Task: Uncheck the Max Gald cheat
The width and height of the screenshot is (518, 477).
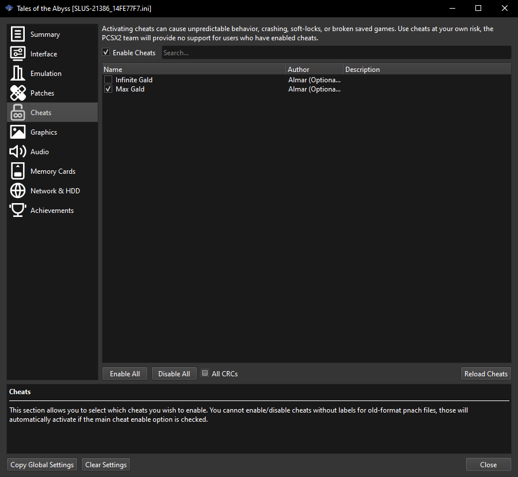Action: pos(108,89)
